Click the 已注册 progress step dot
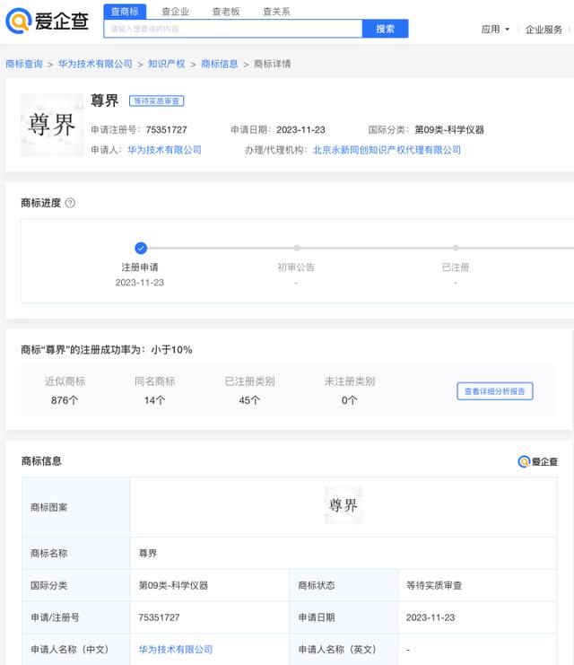Screen dimensions: 574x665 (456, 248)
